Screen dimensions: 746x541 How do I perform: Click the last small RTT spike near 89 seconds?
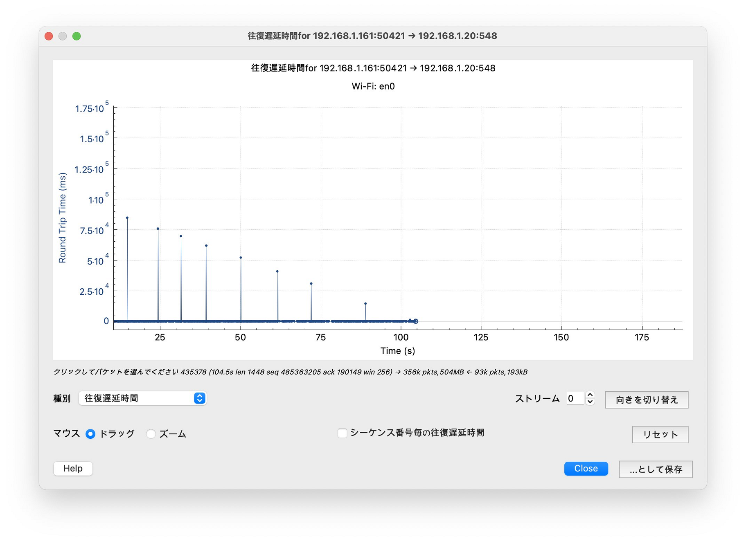point(365,304)
